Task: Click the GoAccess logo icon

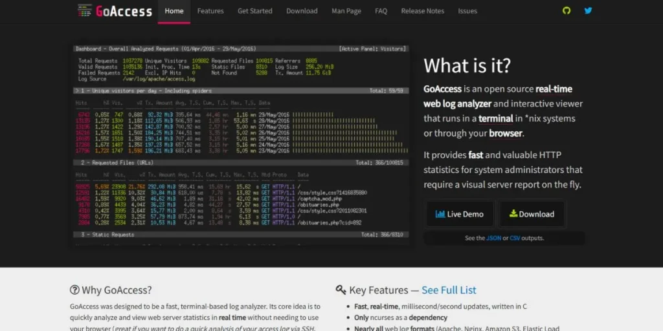Action: (85, 10)
